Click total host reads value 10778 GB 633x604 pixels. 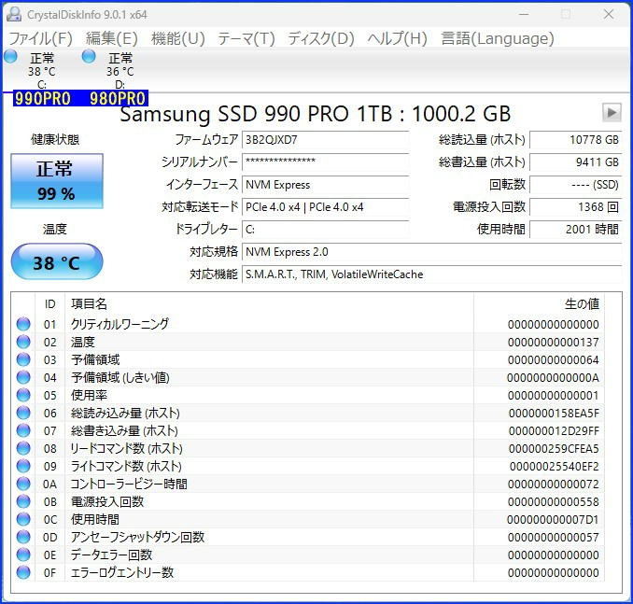coord(576,140)
